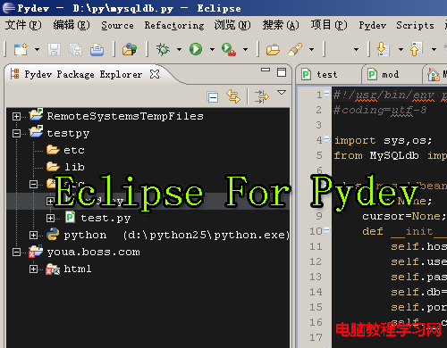Select the etc folder
Screen dimensions: 447x348
click(x=74, y=150)
